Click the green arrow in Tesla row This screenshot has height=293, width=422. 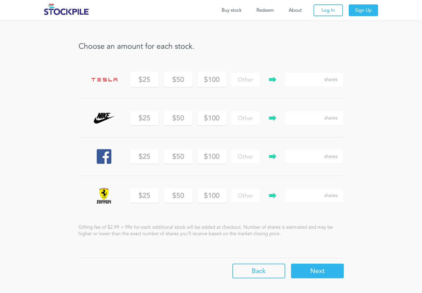click(x=273, y=80)
